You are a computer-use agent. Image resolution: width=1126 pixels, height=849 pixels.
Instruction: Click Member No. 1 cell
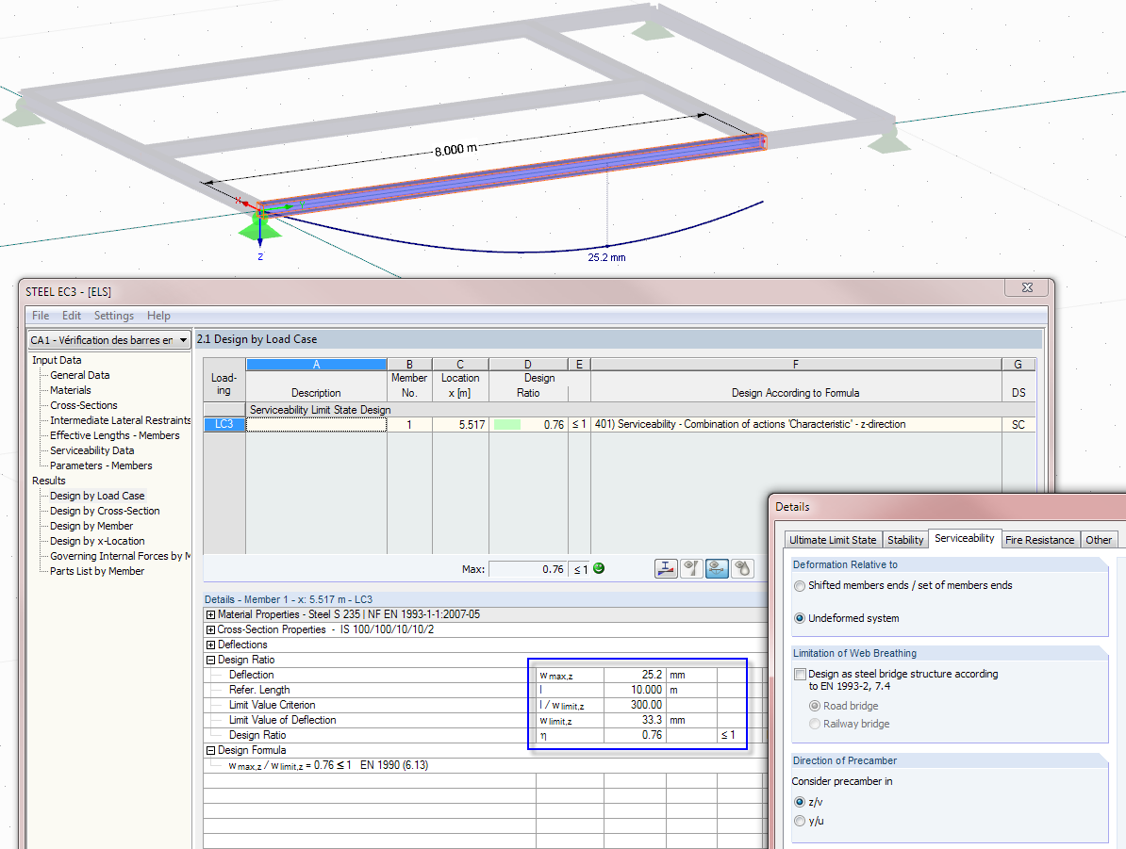click(409, 425)
